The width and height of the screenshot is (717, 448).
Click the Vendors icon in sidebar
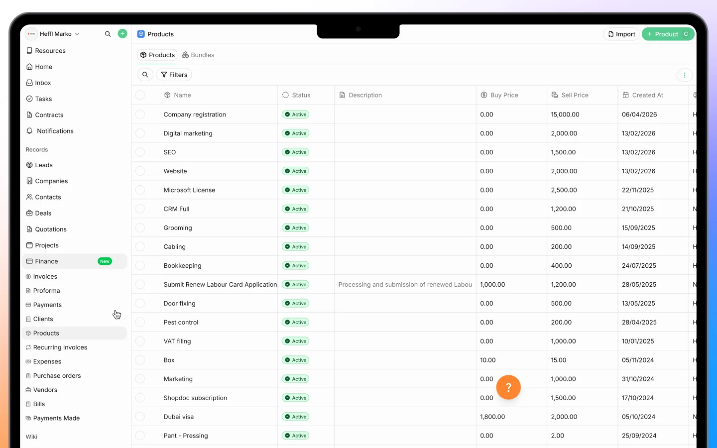pyautogui.click(x=28, y=390)
